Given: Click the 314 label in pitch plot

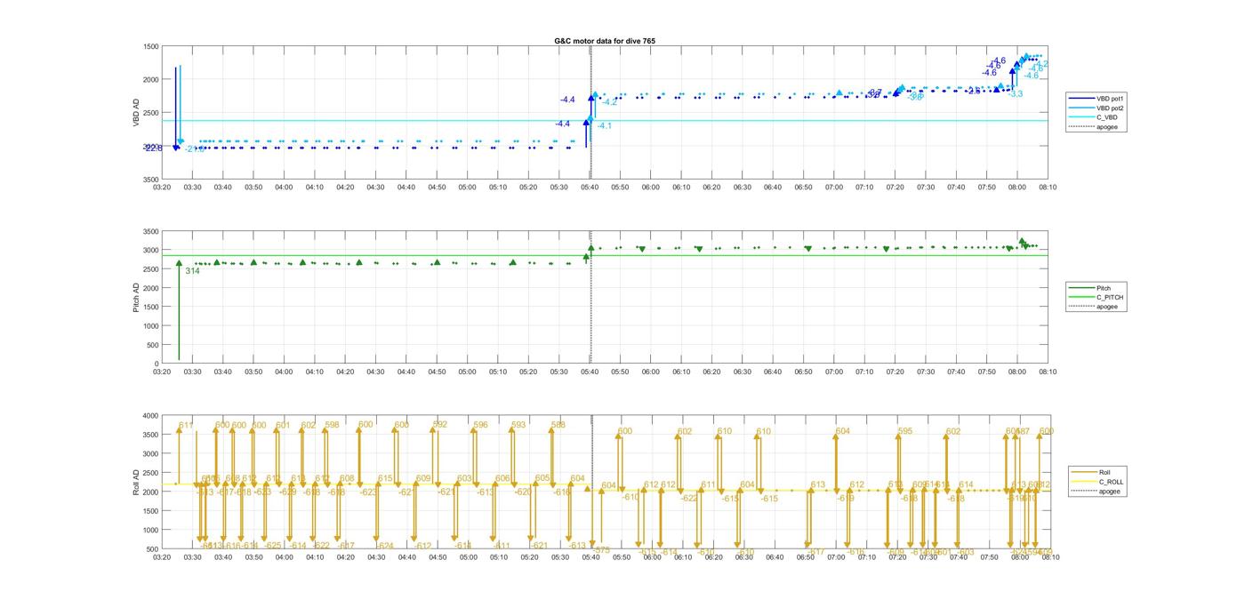Looking at the screenshot, I should coord(192,271).
